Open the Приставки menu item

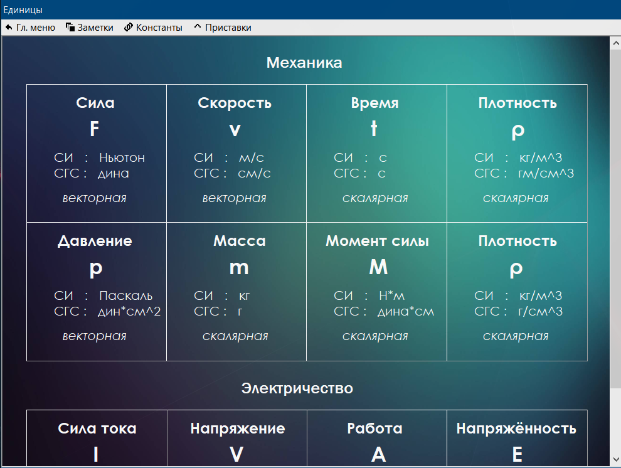[223, 28]
